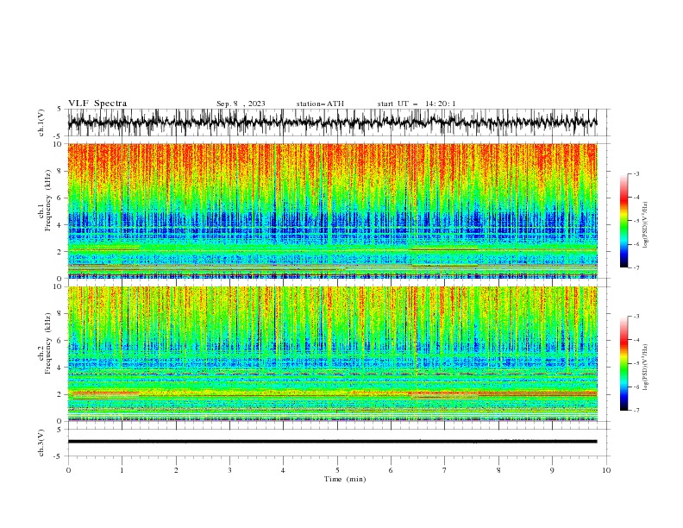
Task: Click the ch.1 PSD color bar
Action: click(x=623, y=221)
